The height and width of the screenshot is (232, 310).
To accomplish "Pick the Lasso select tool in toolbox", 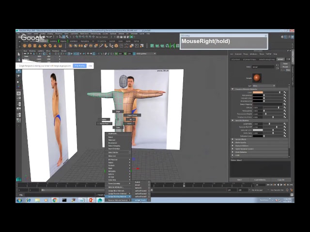I will pos(19,59).
